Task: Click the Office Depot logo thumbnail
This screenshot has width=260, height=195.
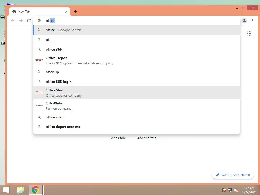Action: point(39,60)
